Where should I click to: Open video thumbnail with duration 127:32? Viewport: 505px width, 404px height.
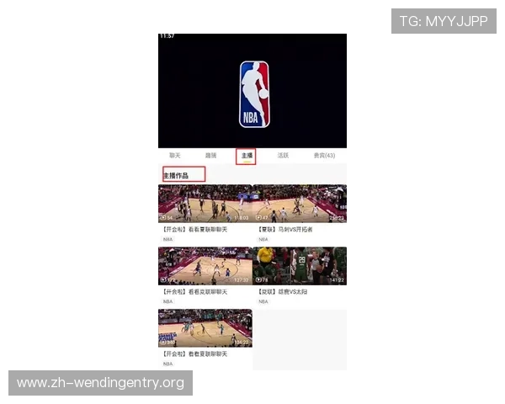tap(205, 266)
